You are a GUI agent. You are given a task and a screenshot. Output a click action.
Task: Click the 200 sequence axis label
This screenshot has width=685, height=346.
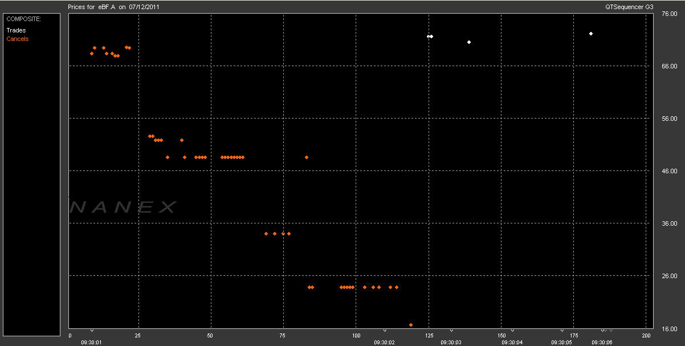(x=646, y=336)
